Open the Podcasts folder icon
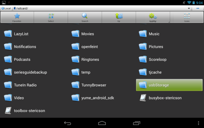This screenshot has height=128, width=204. tap(8, 59)
